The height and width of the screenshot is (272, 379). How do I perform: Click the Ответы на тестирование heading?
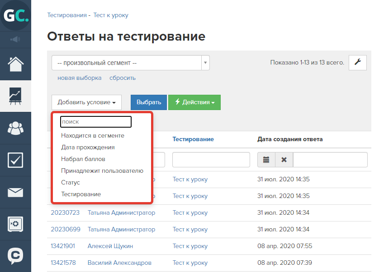(126, 37)
